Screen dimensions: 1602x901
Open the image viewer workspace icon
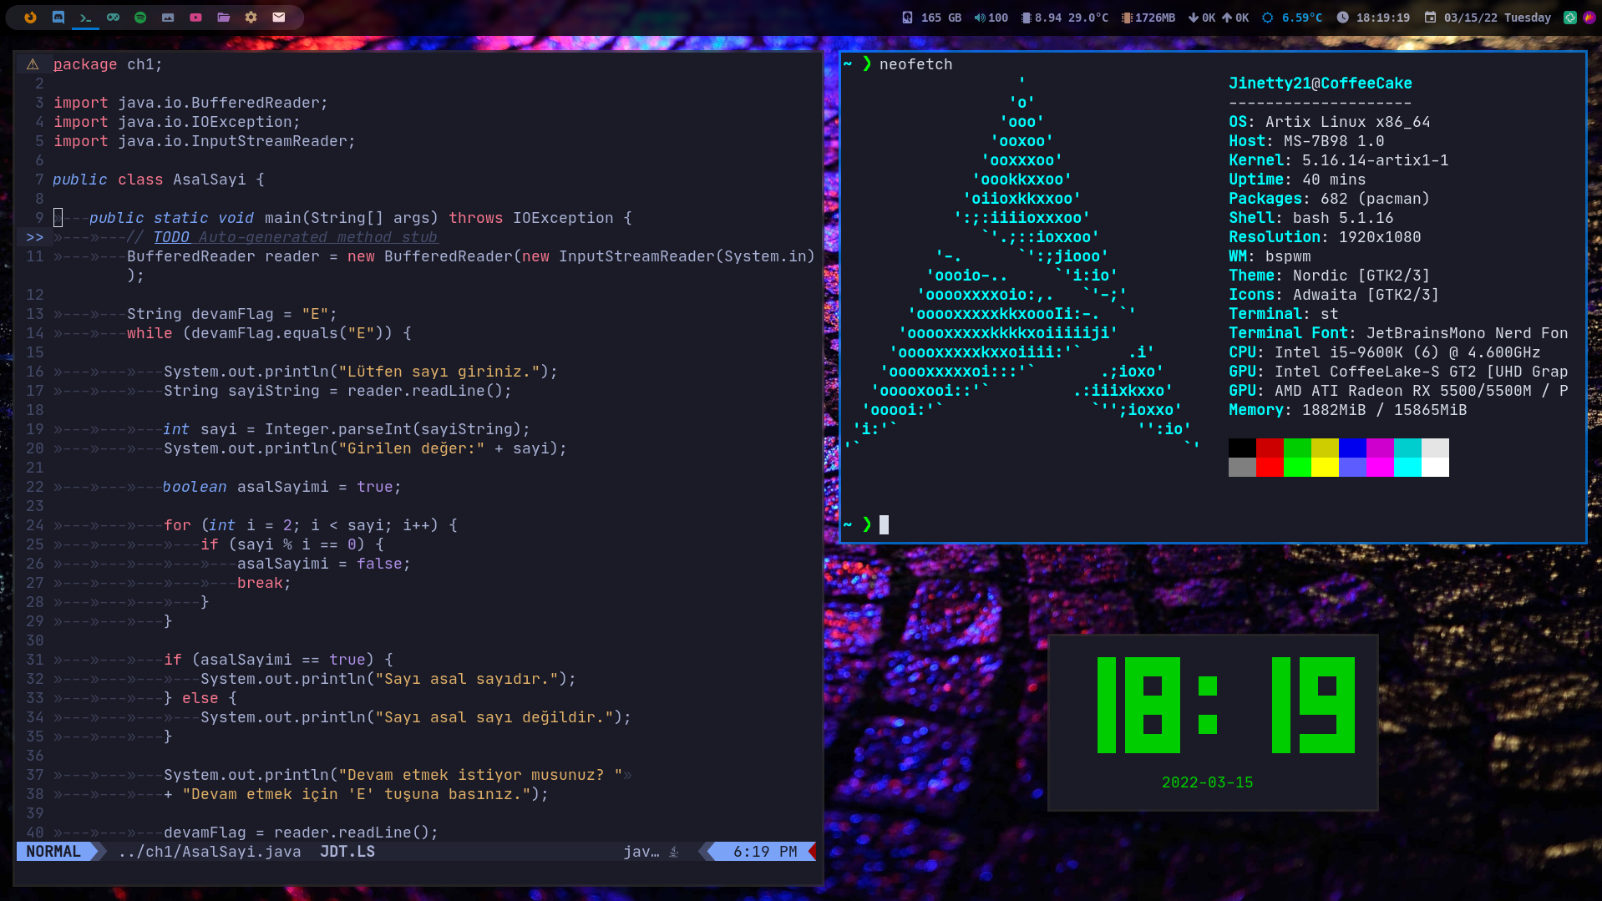click(168, 17)
